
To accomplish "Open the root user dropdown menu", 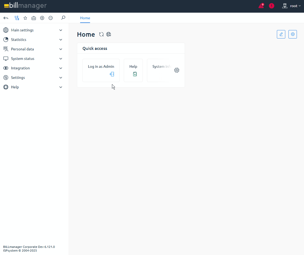I will (291, 6).
